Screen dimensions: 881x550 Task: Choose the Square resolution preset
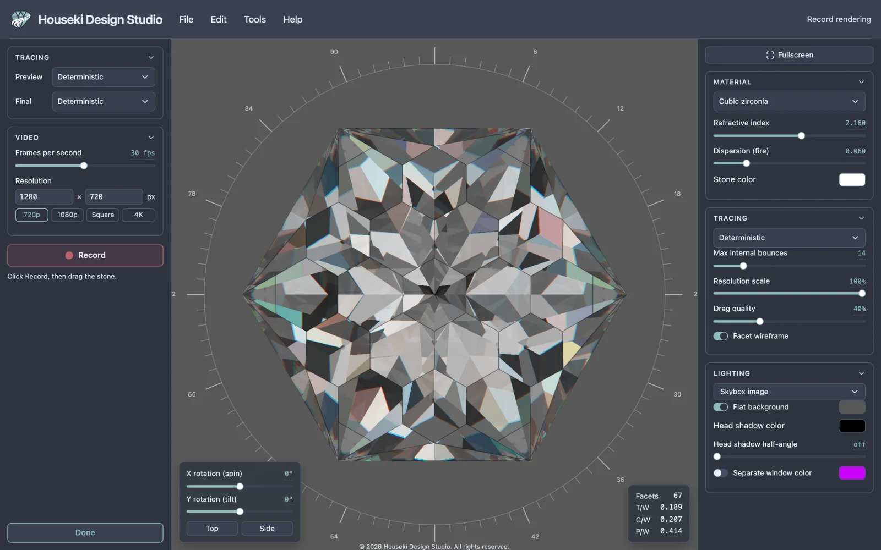pyautogui.click(x=103, y=215)
